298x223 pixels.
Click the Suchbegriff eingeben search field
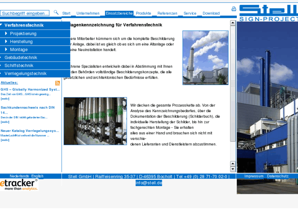point(25,13)
